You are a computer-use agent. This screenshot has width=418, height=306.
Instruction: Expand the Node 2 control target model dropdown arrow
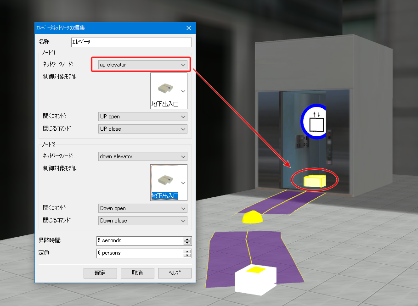183,183
